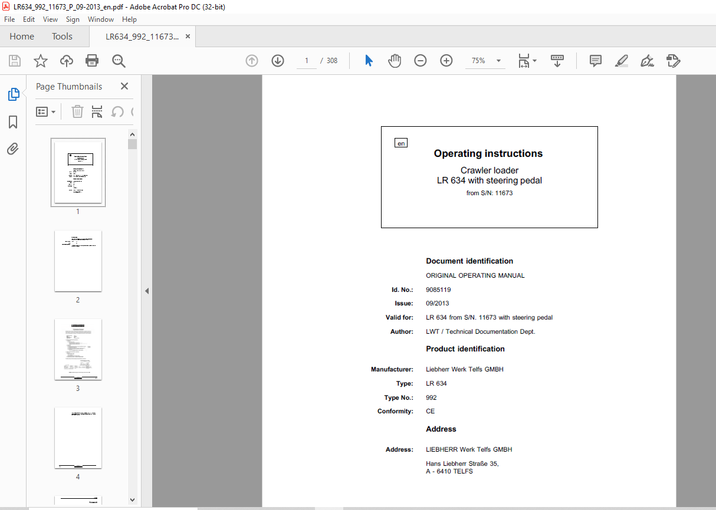Open thumbnails options dropdown menu
This screenshot has height=510, width=716.
[46, 111]
